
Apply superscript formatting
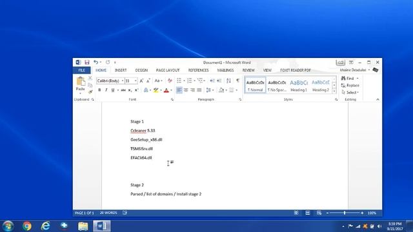coord(136,90)
